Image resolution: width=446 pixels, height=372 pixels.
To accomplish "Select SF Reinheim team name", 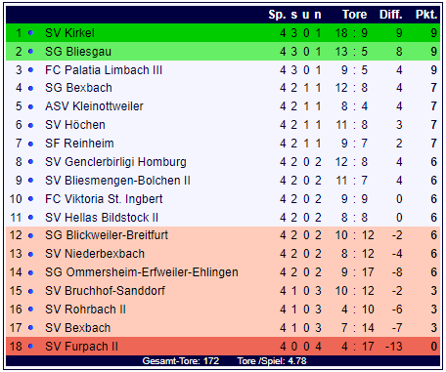I will [79, 144].
